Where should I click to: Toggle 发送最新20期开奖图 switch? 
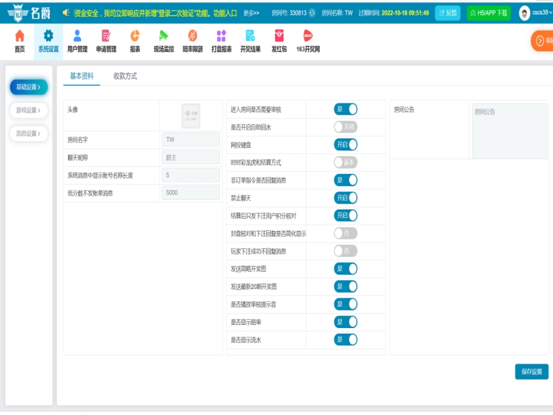tap(346, 287)
